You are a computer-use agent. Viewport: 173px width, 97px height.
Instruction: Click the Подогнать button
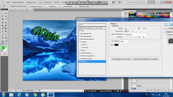coord(52,6)
